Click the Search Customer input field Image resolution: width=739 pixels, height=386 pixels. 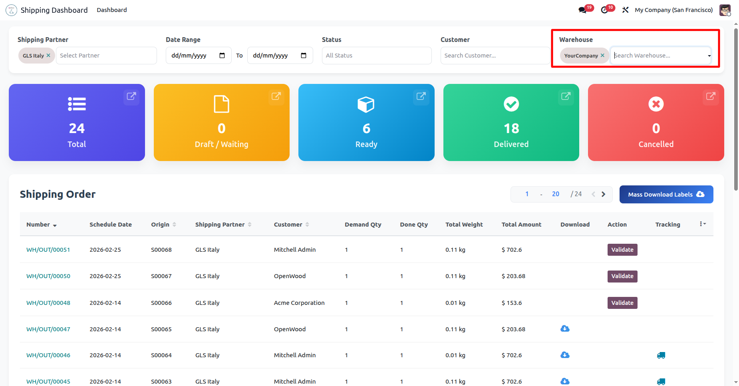[495, 56]
